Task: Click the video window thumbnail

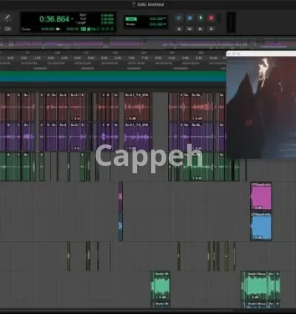Action: click(261, 107)
